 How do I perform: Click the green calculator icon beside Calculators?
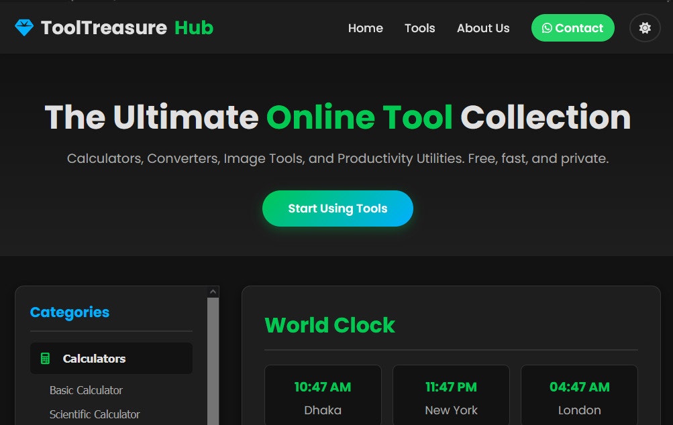(x=46, y=358)
